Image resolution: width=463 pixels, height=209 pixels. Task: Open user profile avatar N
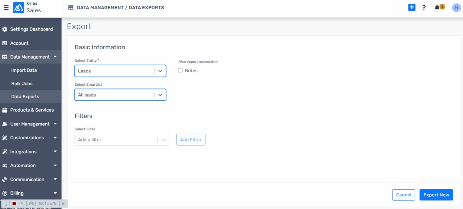tap(456, 8)
